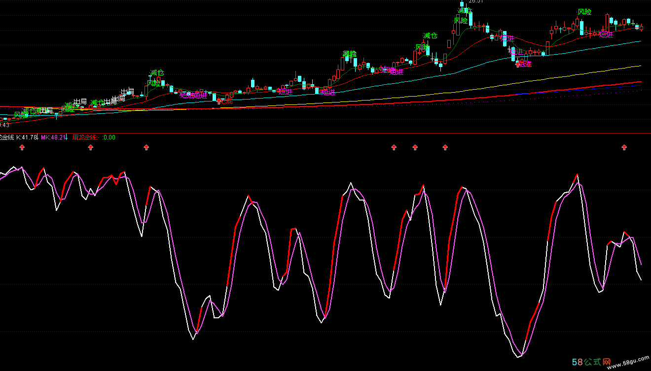
Task: Click the red divider between chart panels
Action: coord(325,133)
